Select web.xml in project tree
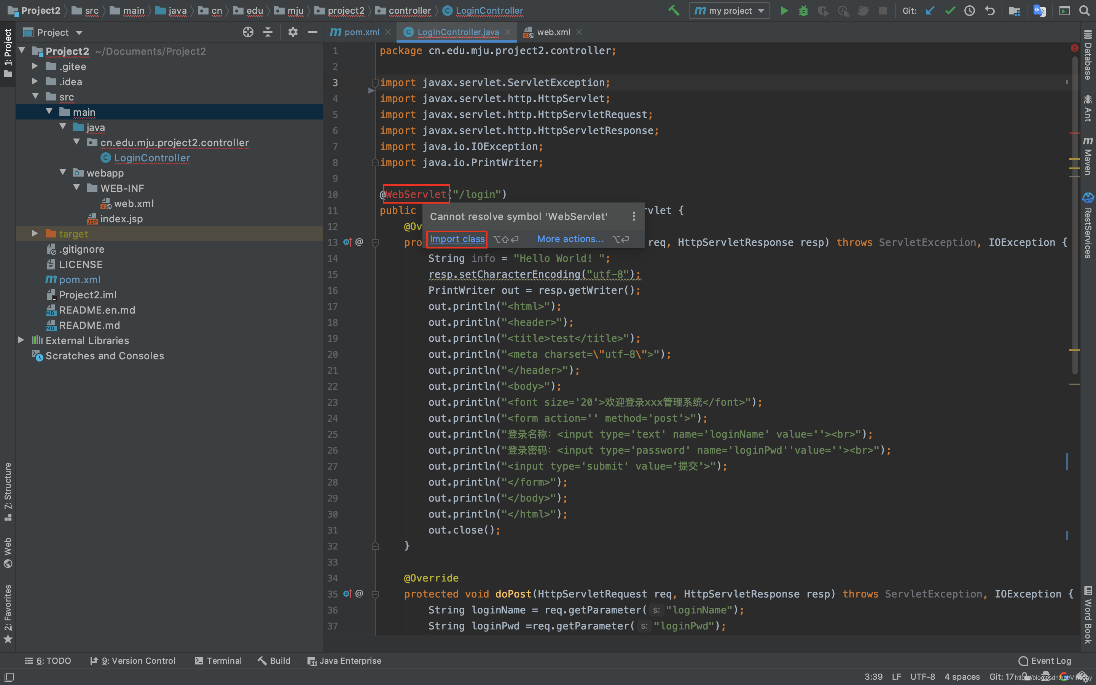The height and width of the screenshot is (685, 1096). (x=134, y=204)
